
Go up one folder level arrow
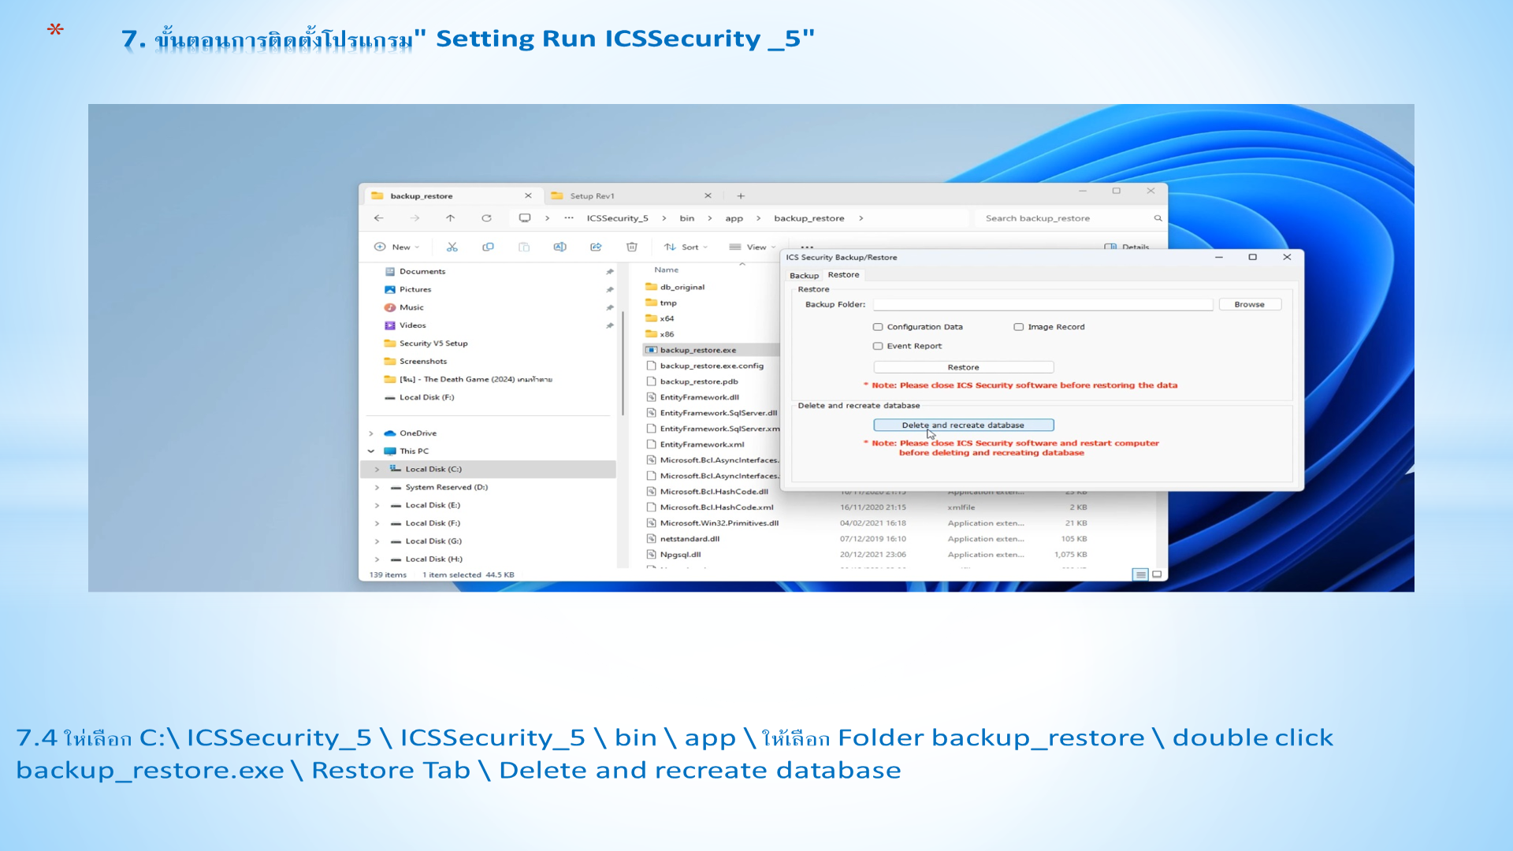pyautogui.click(x=450, y=218)
